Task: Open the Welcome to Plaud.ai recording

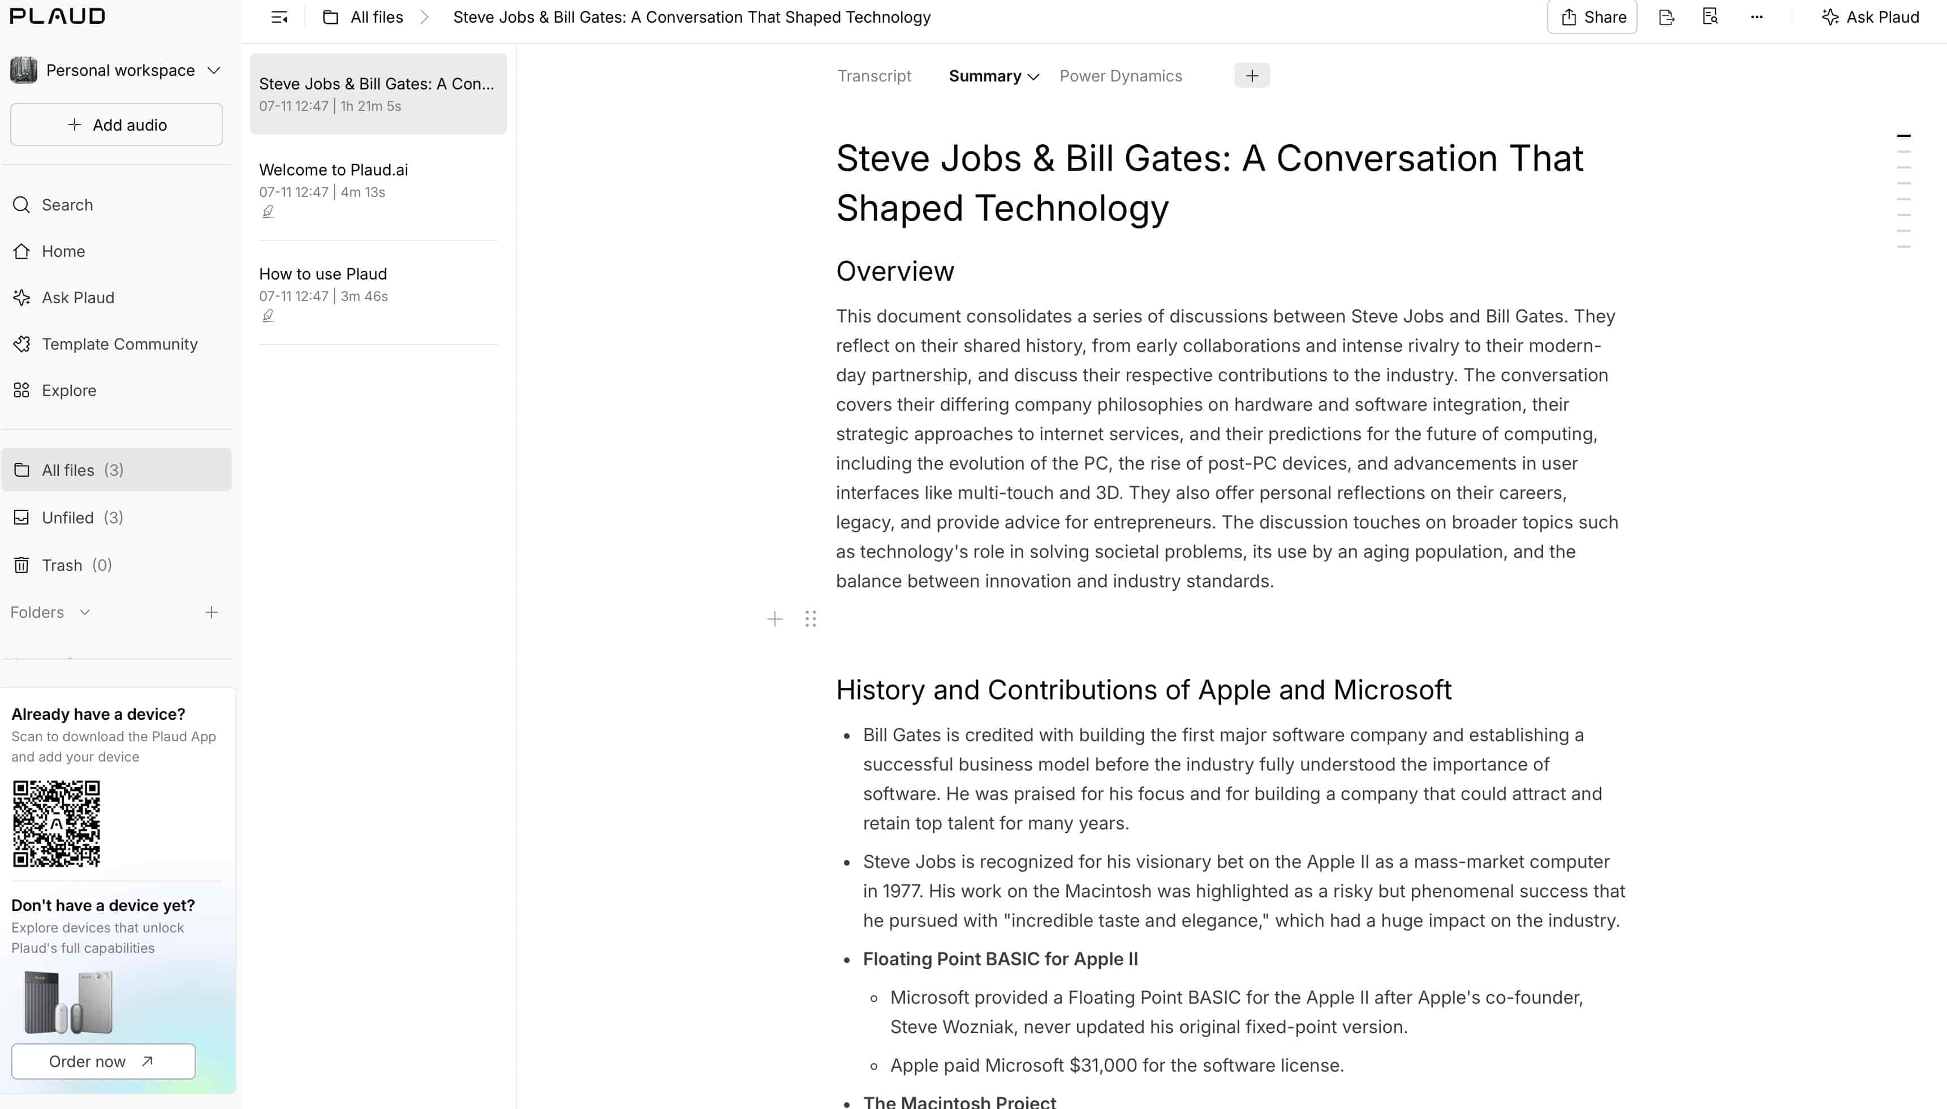Action: click(x=378, y=191)
